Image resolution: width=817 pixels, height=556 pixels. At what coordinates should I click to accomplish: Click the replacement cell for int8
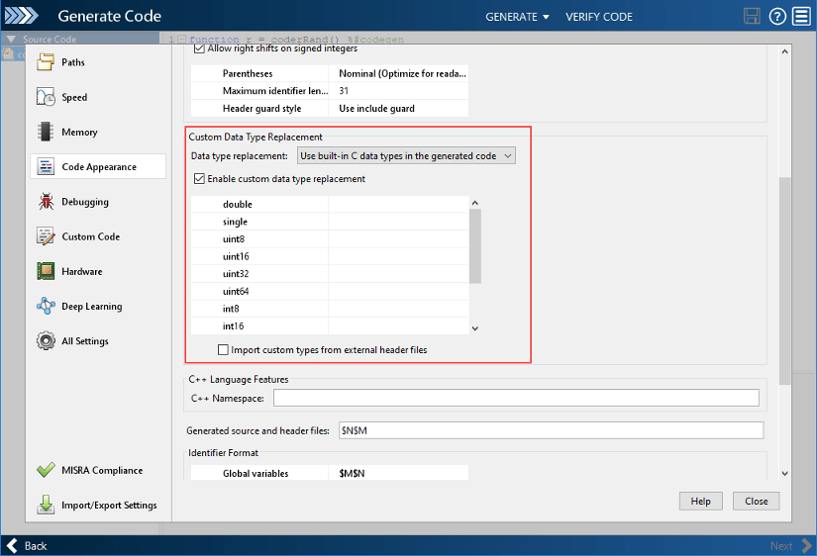399,309
